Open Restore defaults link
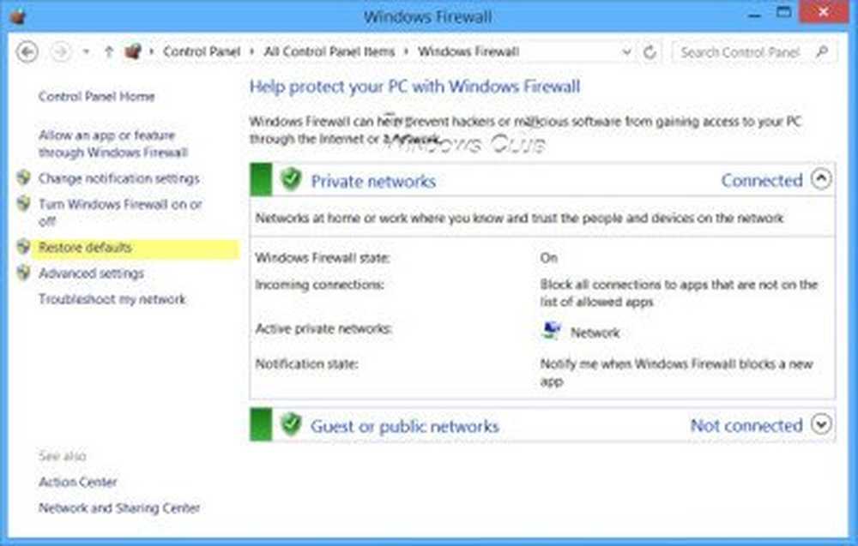 pos(85,248)
